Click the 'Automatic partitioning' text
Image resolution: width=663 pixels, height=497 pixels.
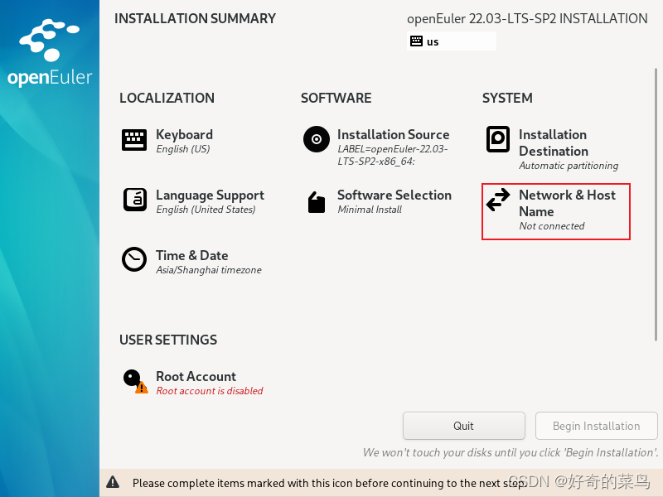(x=569, y=165)
